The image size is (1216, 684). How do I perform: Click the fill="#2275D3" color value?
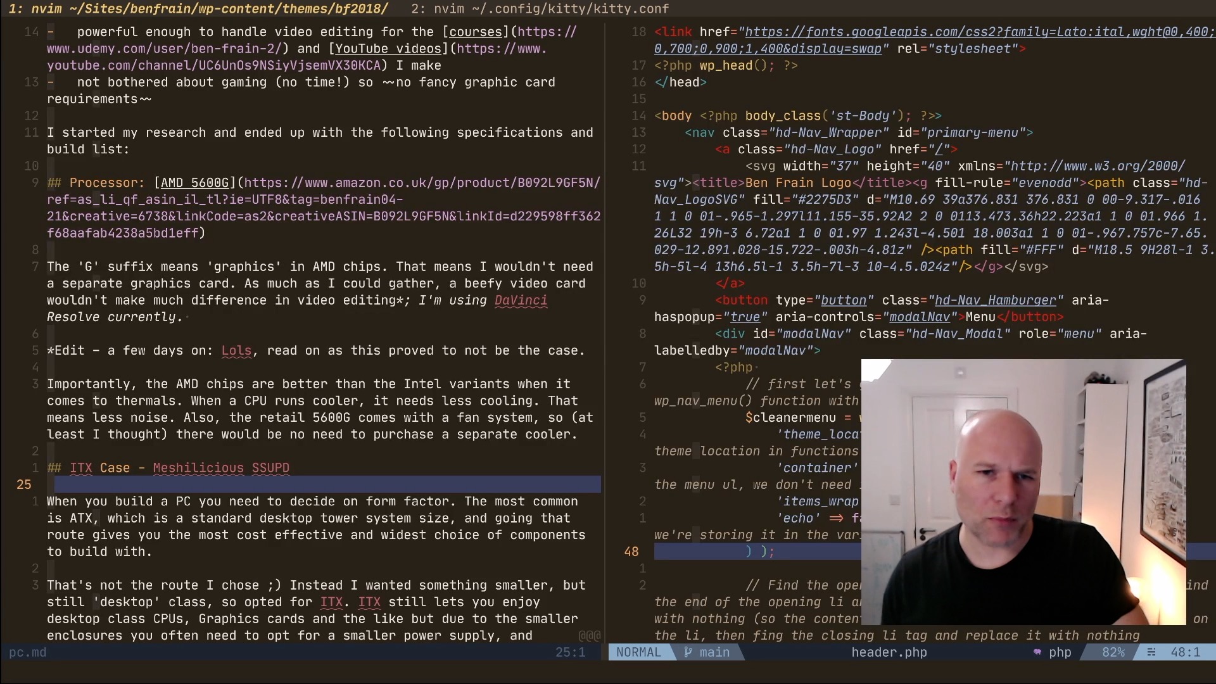click(806, 199)
